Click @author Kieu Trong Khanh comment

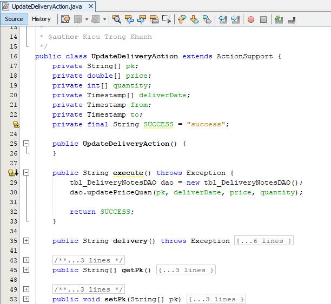click(x=100, y=37)
